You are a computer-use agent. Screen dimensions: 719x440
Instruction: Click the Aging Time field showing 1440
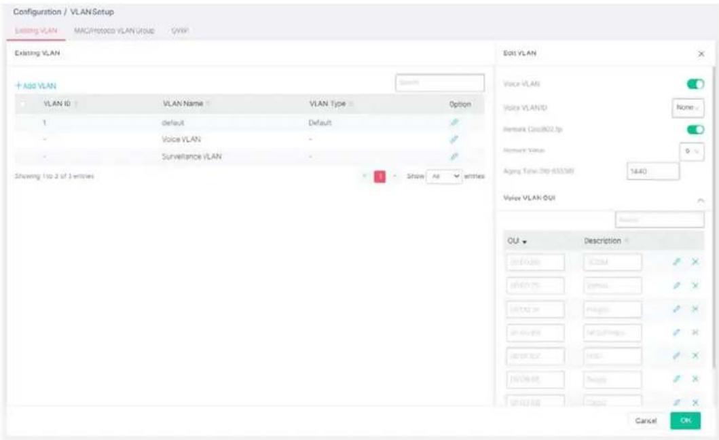point(652,171)
